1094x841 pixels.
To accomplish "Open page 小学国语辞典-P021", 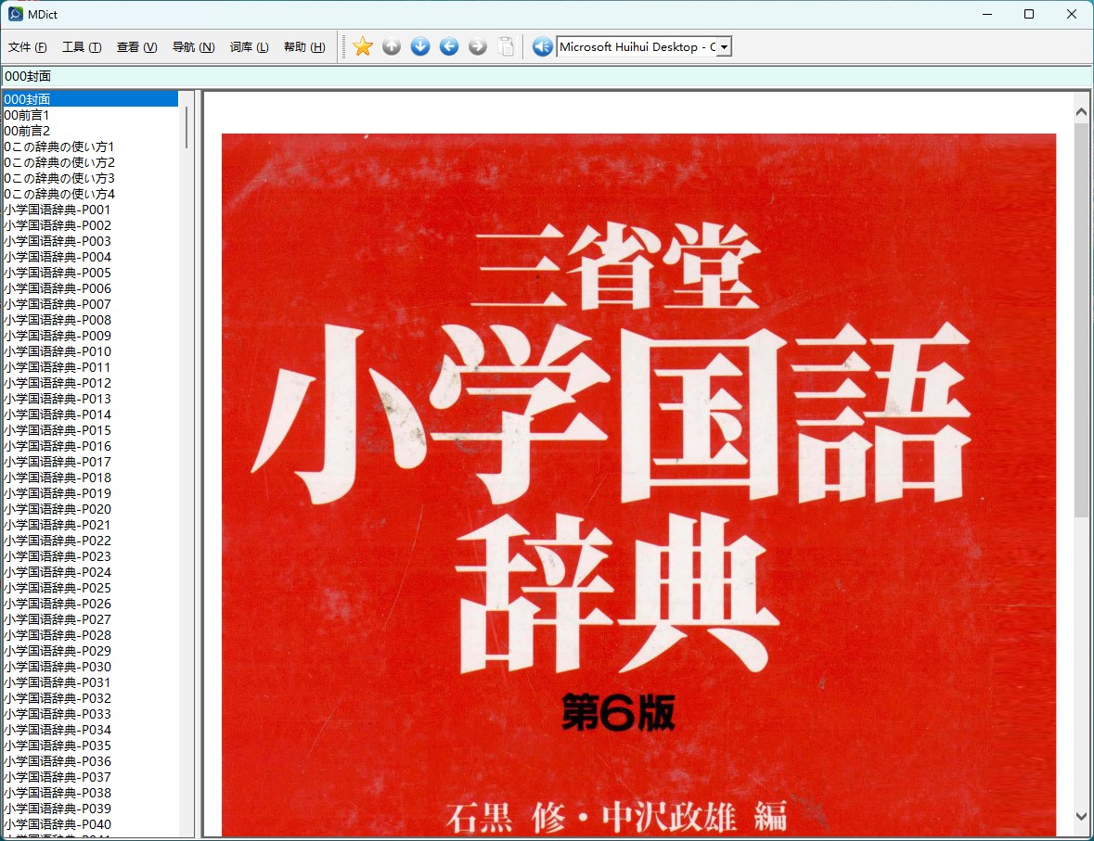I will click(91, 525).
